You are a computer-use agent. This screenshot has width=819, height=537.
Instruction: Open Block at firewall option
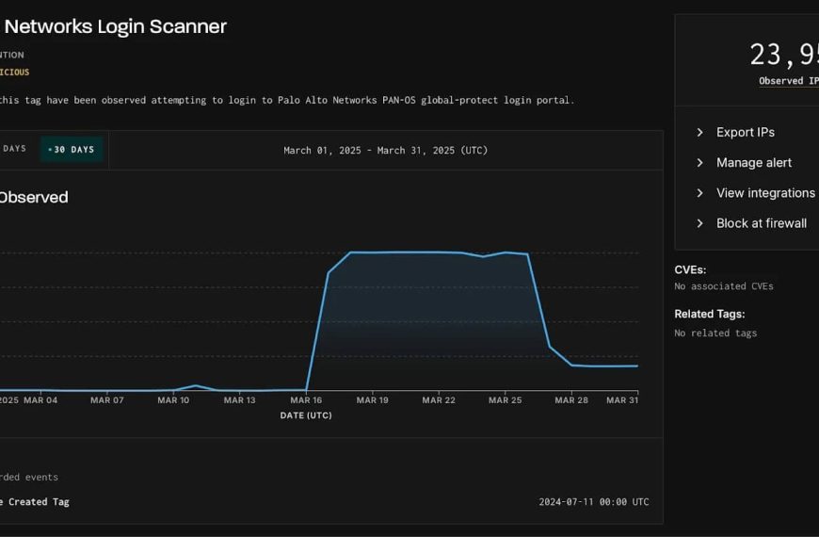point(761,223)
